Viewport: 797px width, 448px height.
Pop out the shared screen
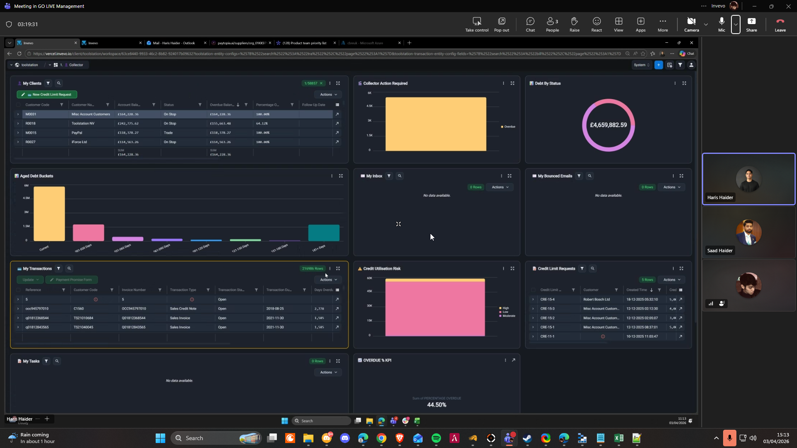(x=501, y=24)
